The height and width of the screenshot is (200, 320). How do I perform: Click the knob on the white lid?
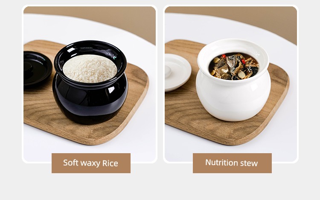click(168, 71)
